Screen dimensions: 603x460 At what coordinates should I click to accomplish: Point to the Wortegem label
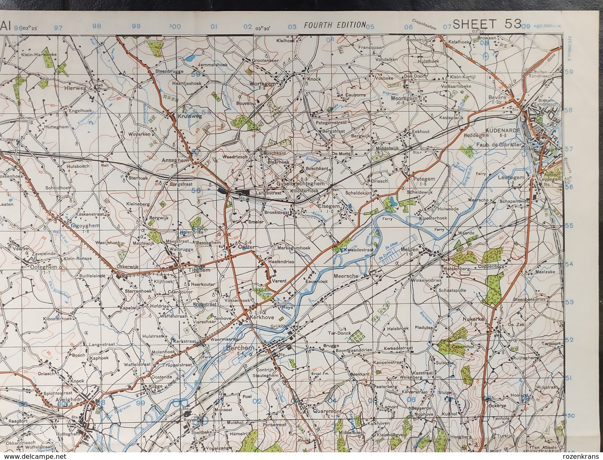(262, 83)
